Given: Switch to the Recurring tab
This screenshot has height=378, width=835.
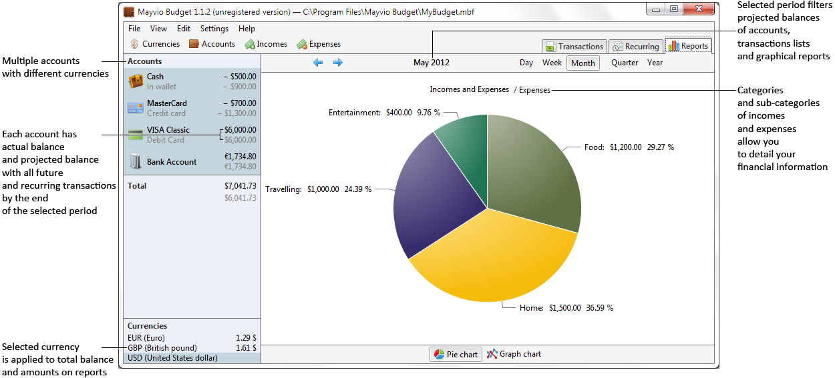Looking at the screenshot, I should [x=635, y=47].
